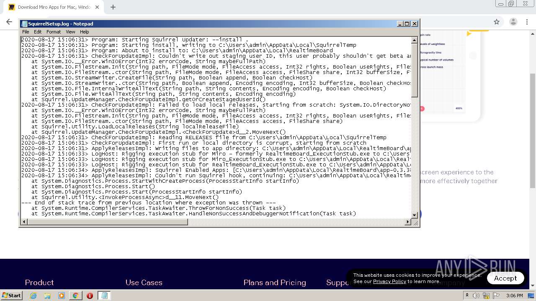Click the 'Reading RELEASES file' log line
Image resolution: width=536 pixels, height=301 pixels.
[x=204, y=138]
